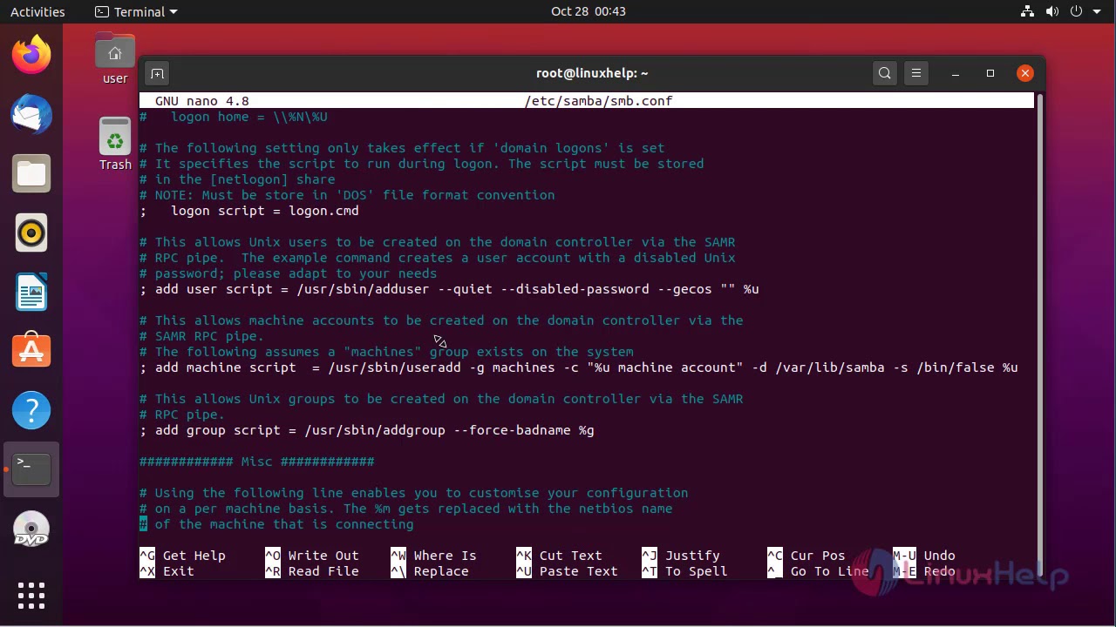Open the DVD removable media icon
The height and width of the screenshot is (627, 1116).
(31, 529)
